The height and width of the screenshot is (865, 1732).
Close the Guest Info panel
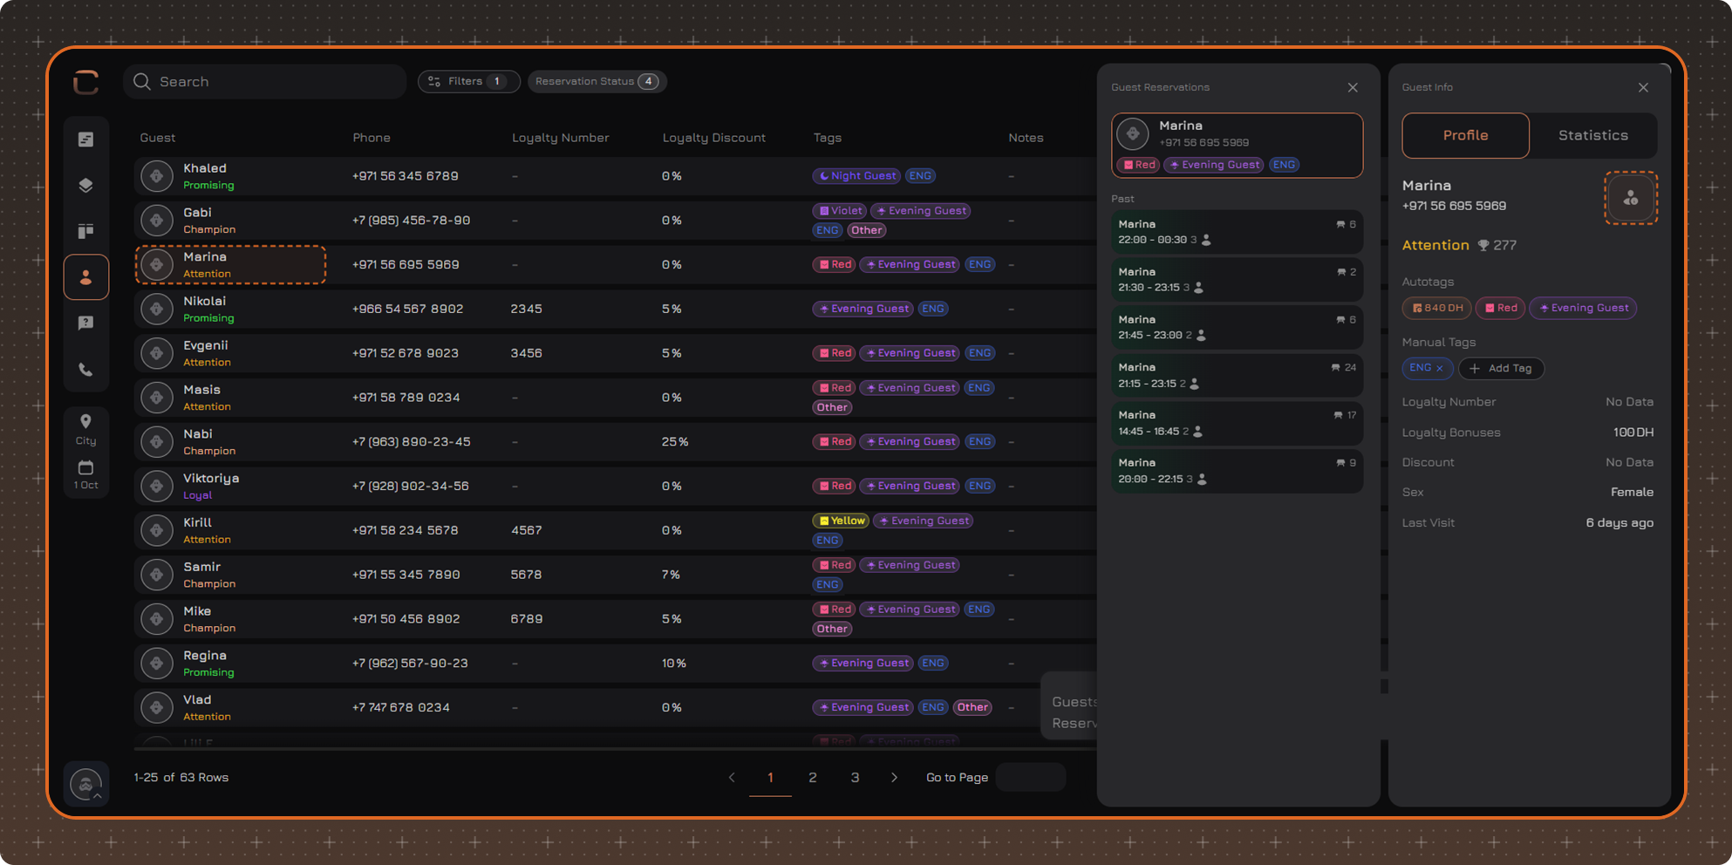(1643, 87)
